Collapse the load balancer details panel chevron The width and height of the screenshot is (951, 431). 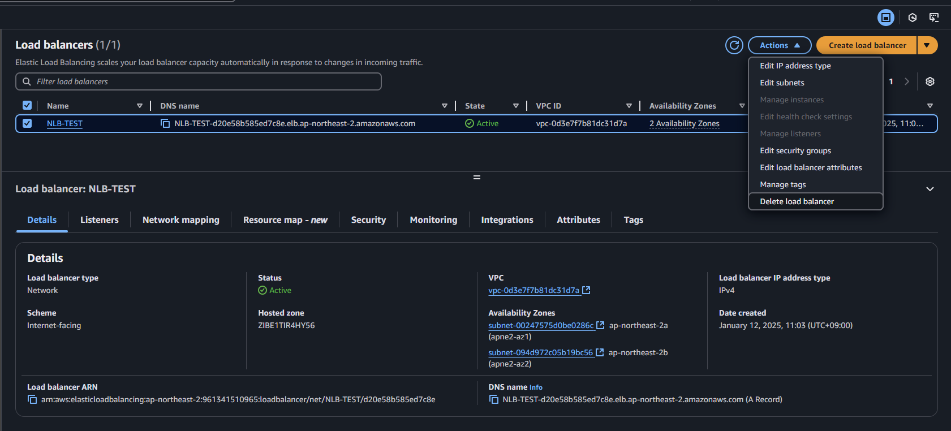pos(930,189)
